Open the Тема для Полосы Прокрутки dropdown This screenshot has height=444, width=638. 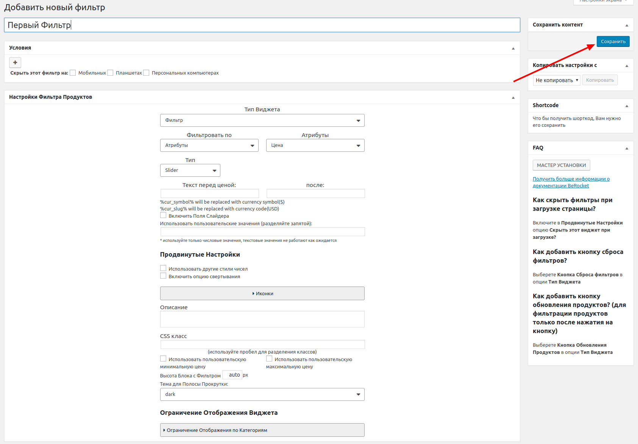click(x=262, y=394)
